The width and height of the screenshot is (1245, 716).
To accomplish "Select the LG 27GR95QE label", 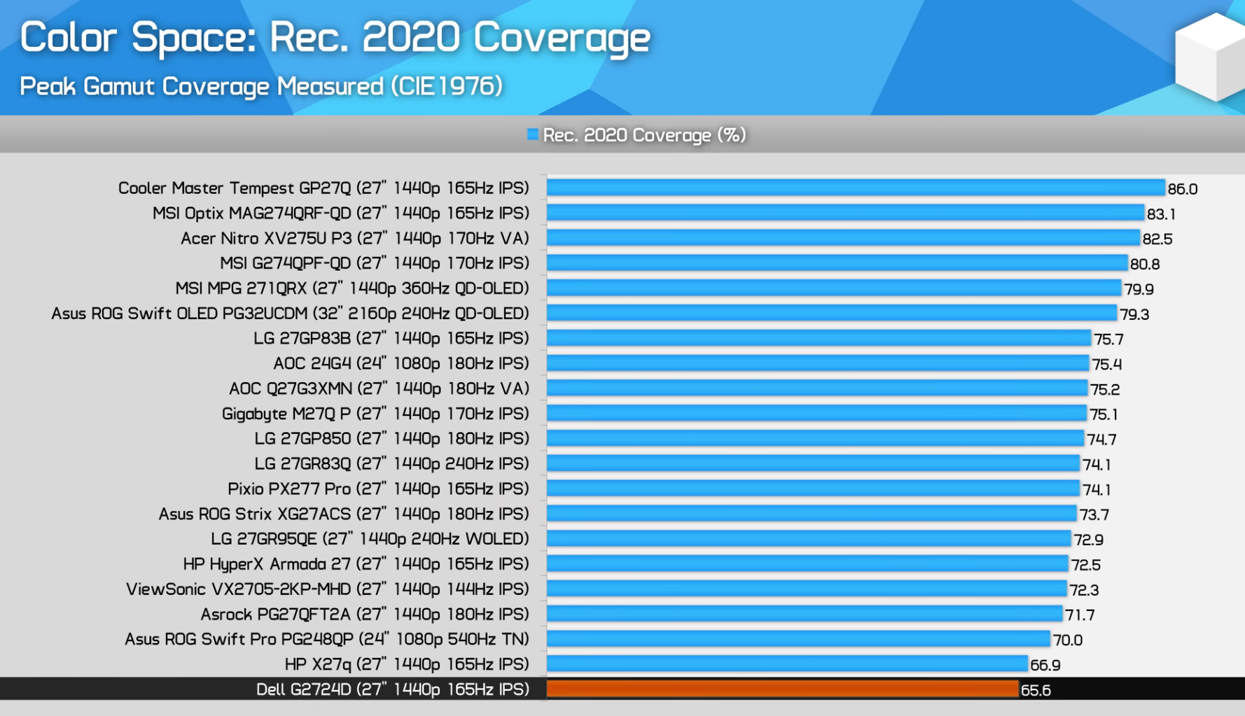I will [370, 539].
